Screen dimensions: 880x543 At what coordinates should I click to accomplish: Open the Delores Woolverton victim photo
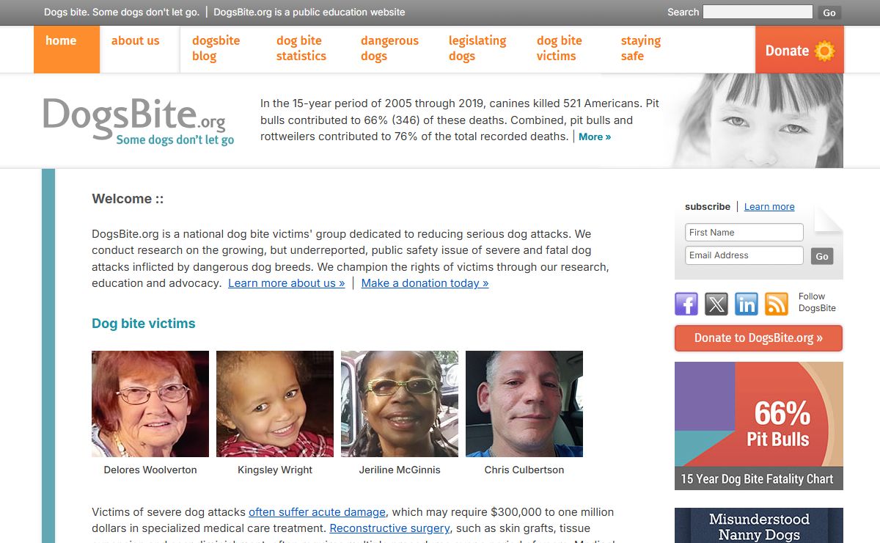pyautogui.click(x=150, y=404)
